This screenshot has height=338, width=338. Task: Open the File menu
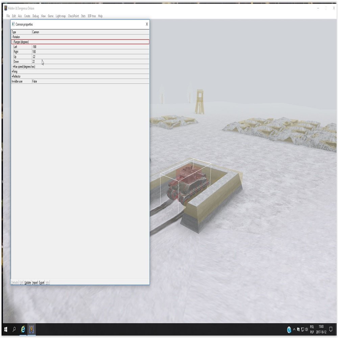(8, 16)
